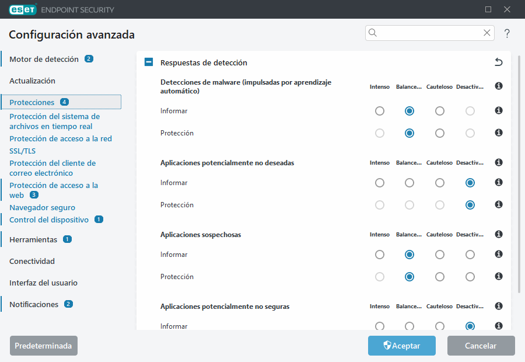Viewport: 525px width, 362px height.
Task: Open info tooltip for Detecciones de malware
Action: tap(498, 86)
